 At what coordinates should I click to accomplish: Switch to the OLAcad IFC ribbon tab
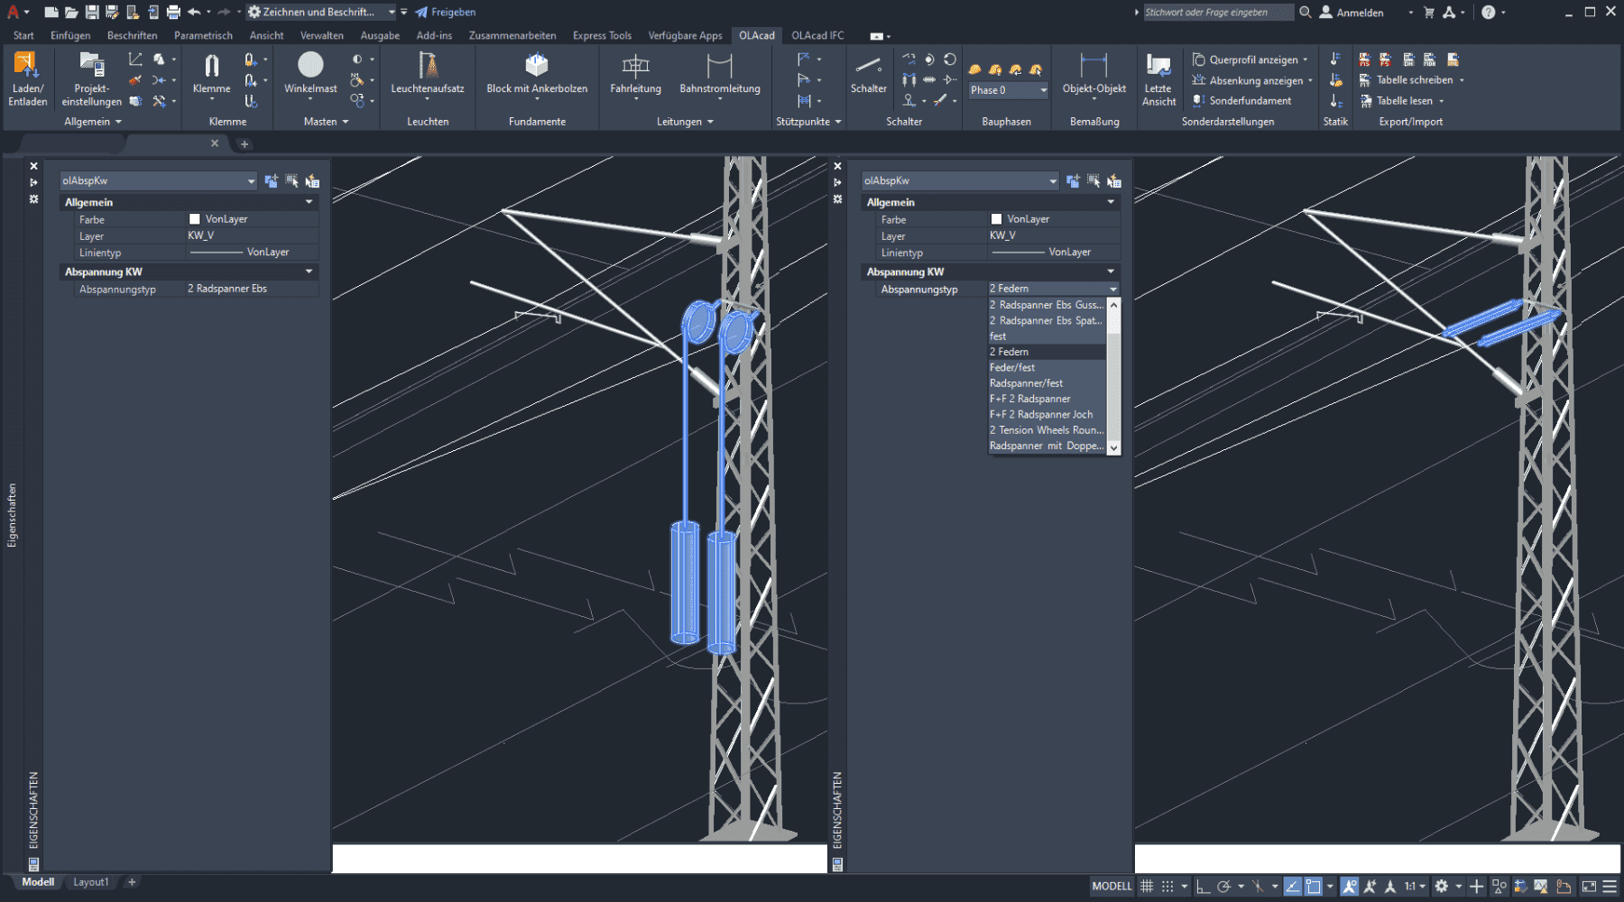pos(817,36)
